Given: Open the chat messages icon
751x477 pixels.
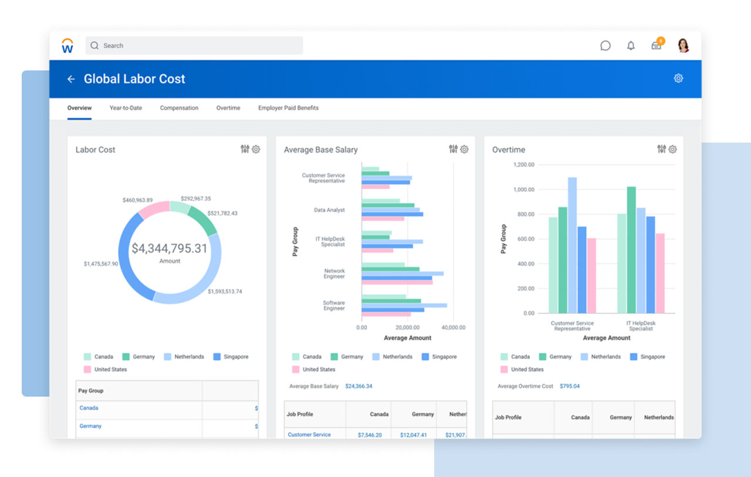Looking at the screenshot, I should click(x=605, y=46).
